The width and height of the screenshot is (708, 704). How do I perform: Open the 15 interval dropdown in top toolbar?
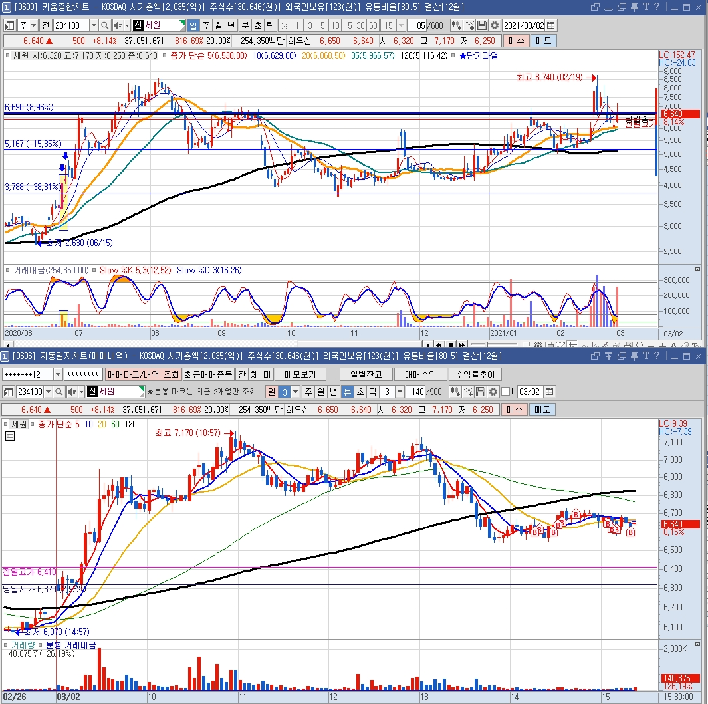(x=401, y=25)
